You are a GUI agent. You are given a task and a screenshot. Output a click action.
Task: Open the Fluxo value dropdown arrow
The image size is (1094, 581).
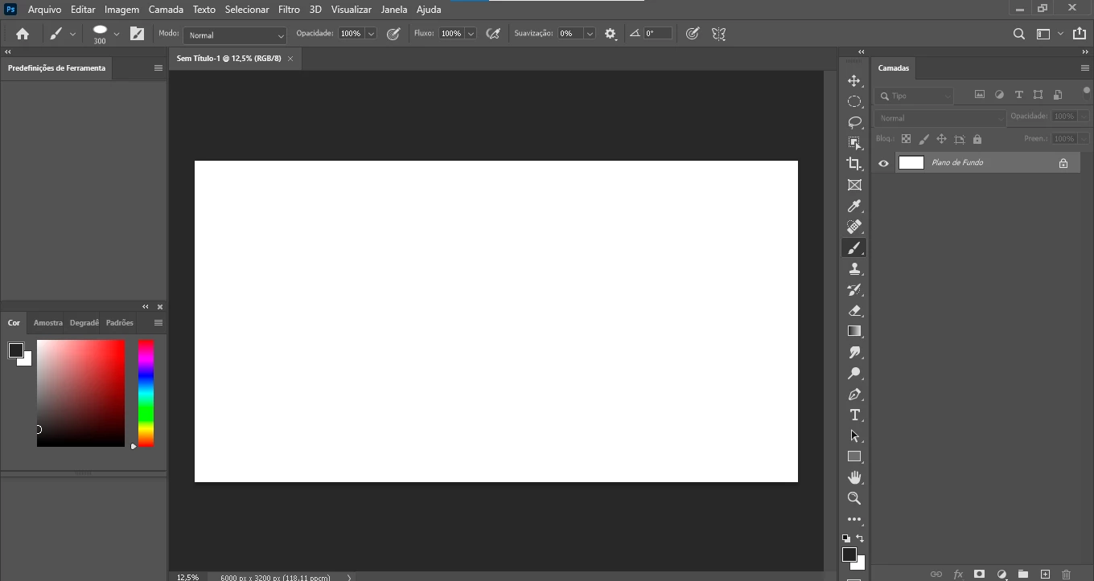tap(471, 34)
